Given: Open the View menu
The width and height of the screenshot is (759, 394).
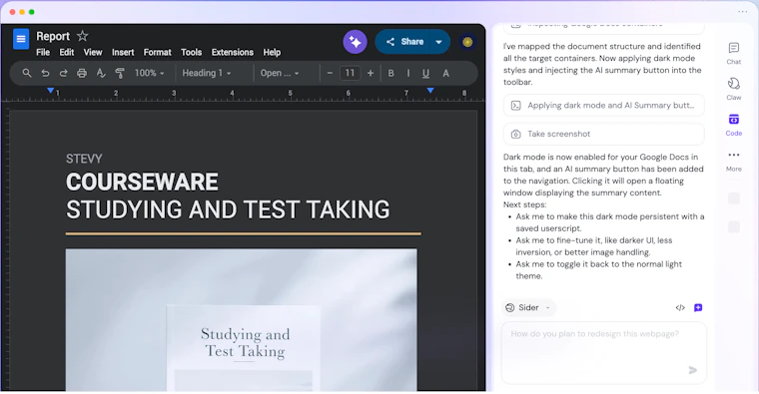Looking at the screenshot, I should tap(93, 52).
